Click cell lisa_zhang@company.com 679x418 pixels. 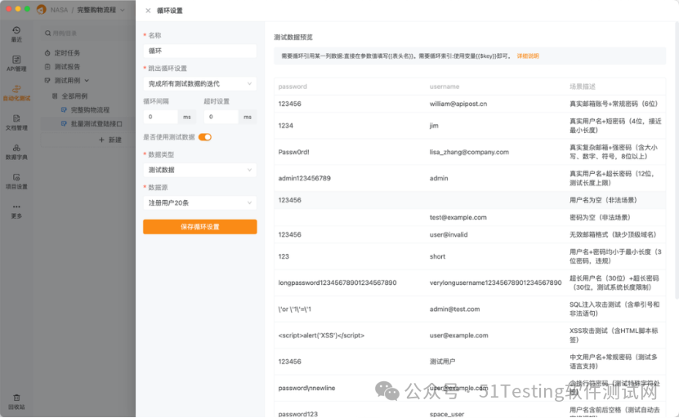point(469,152)
